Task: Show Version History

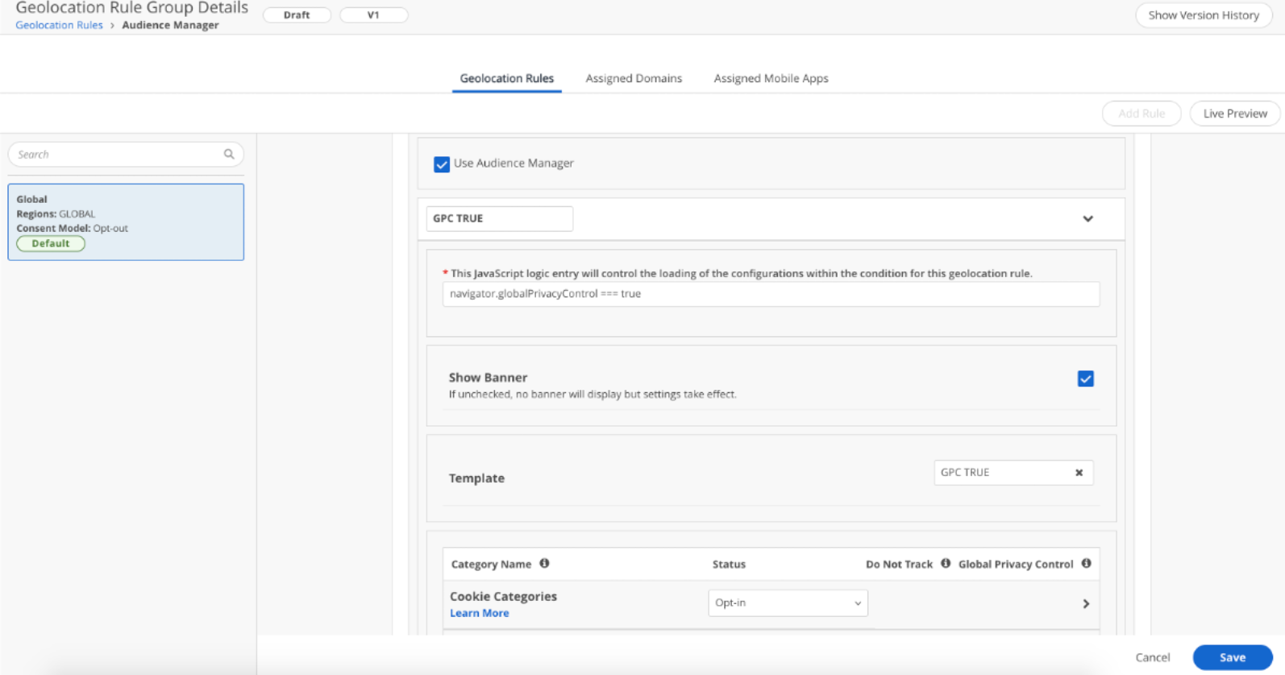Action: click(1204, 15)
